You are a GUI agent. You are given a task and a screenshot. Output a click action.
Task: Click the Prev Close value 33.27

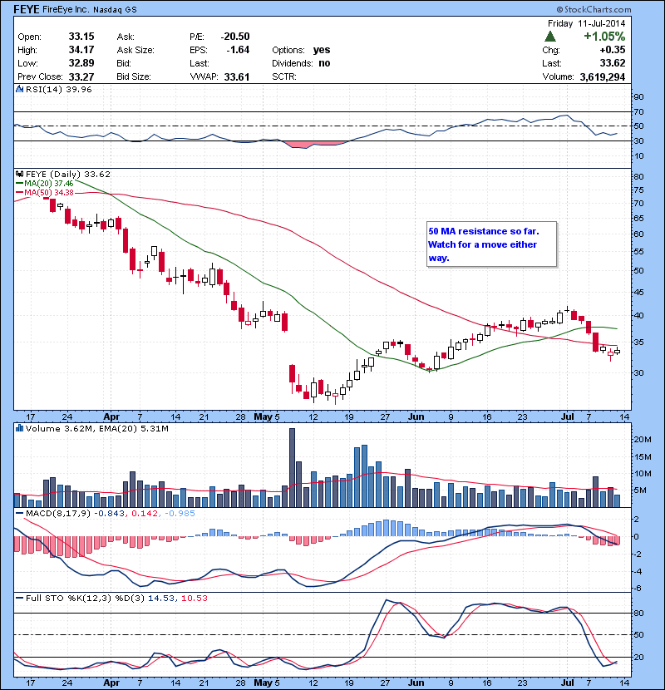pyautogui.click(x=81, y=77)
